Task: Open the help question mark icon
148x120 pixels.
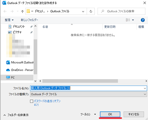Action: 143,20
